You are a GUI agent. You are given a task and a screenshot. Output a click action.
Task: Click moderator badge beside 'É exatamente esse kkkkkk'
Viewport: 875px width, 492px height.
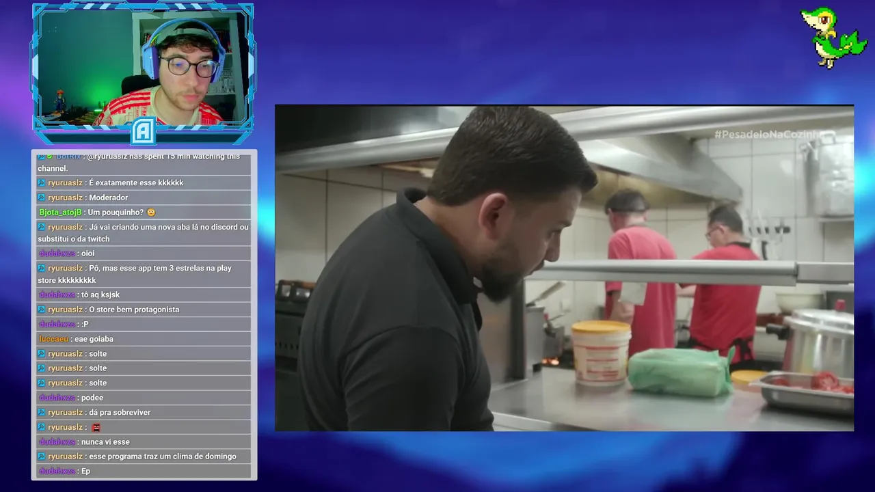(x=41, y=182)
